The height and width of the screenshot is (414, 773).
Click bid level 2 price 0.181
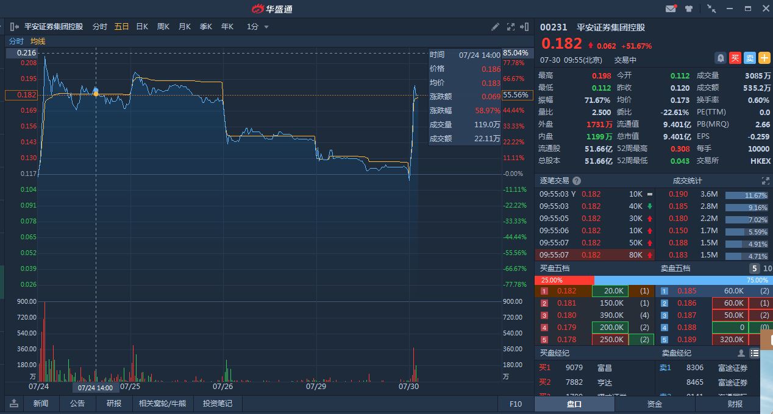pyautogui.click(x=566, y=303)
